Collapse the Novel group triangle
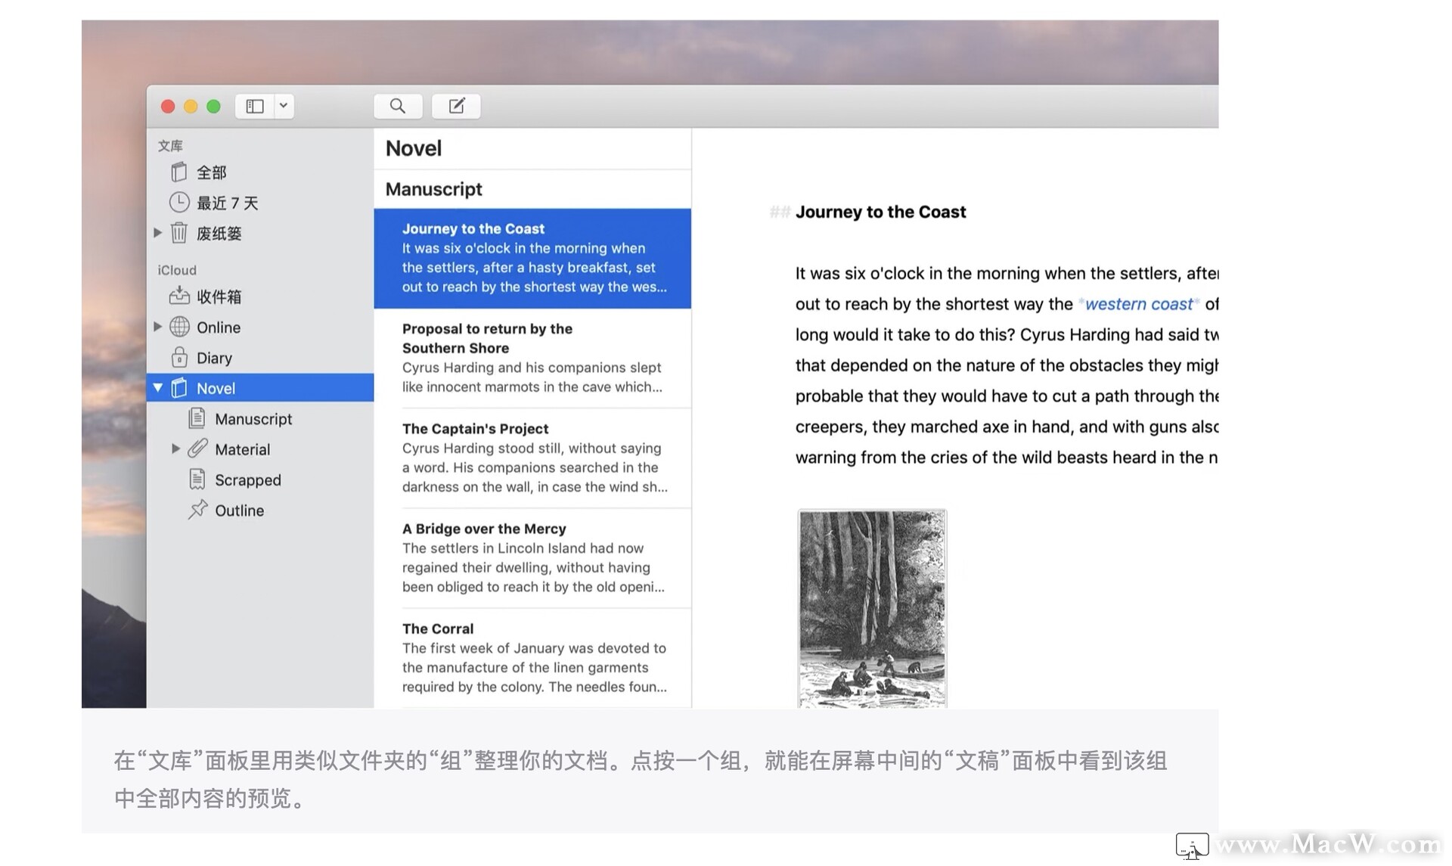This screenshot has height=866, width=1452. tap(157, 388)
